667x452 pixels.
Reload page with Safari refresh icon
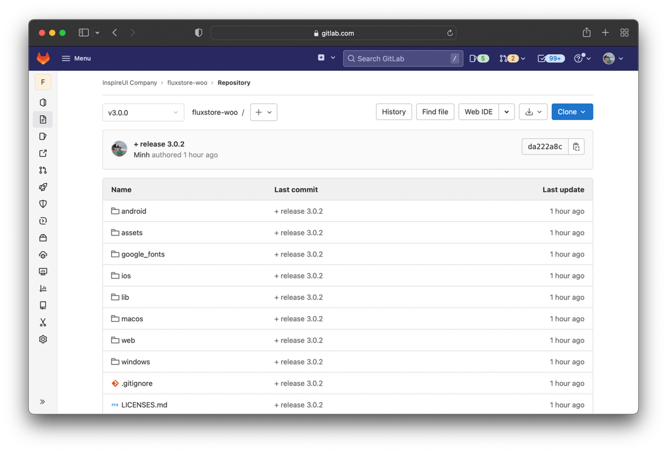coord(450,33)
